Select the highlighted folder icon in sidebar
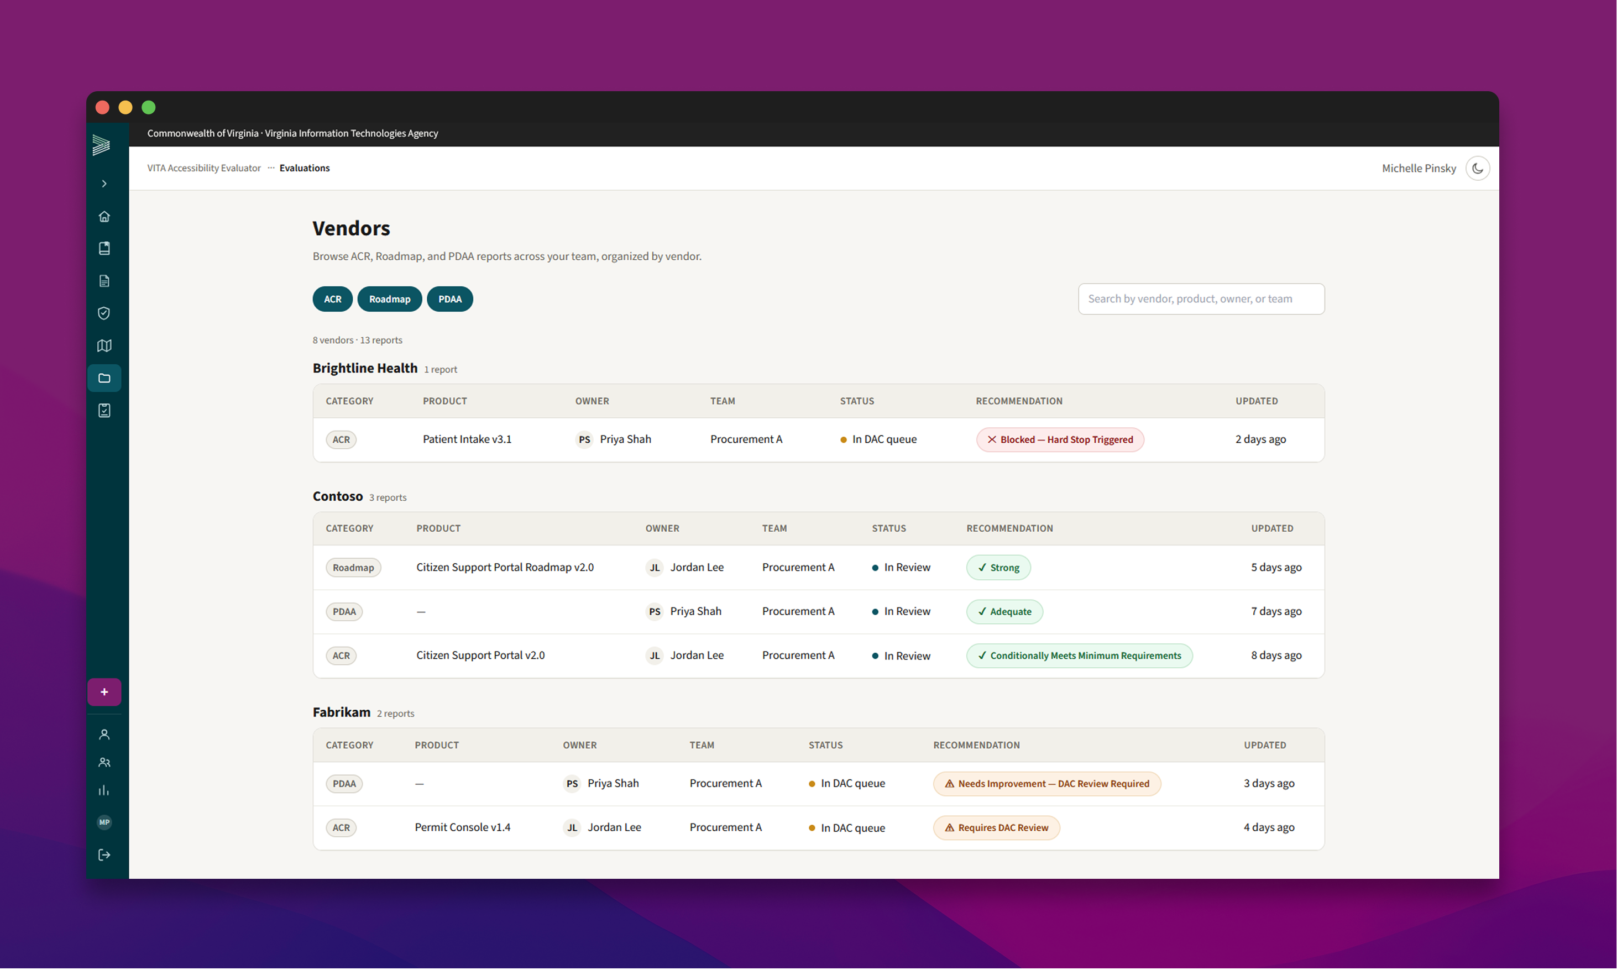The image size is (1617, 970). pos(104,378)
